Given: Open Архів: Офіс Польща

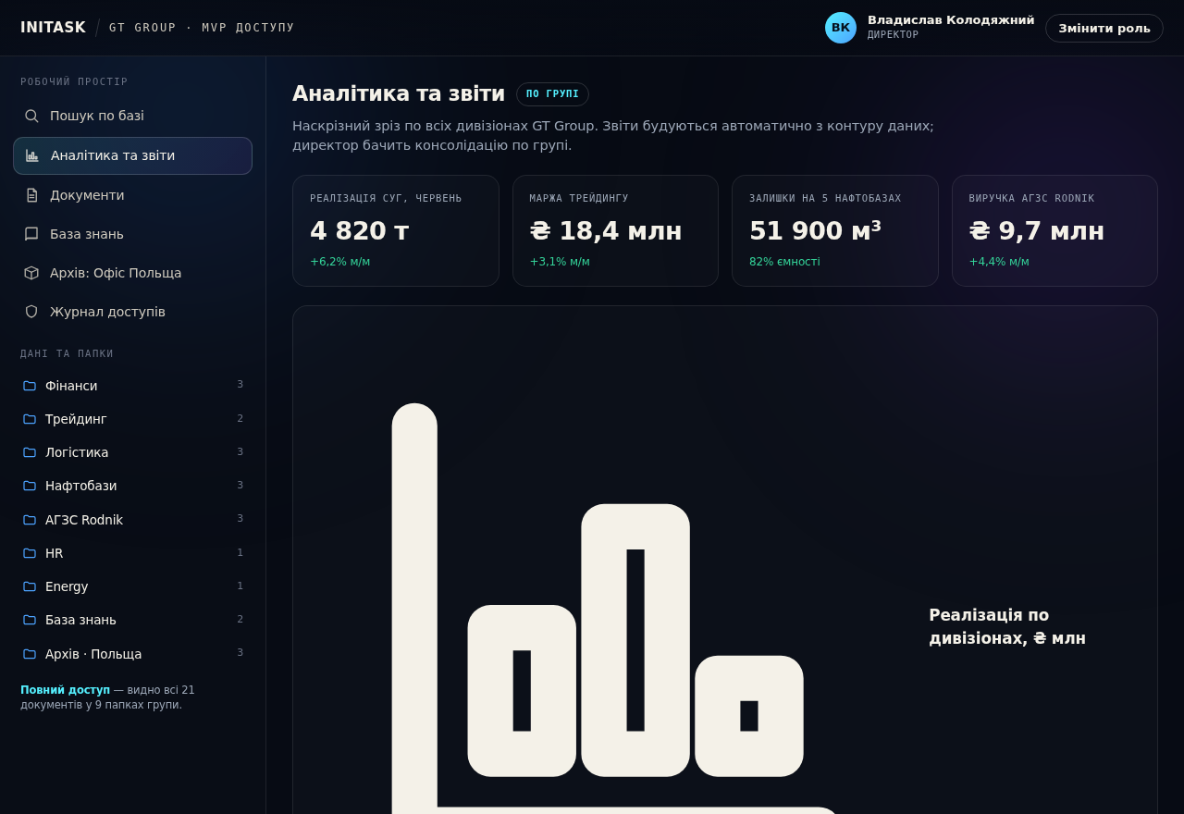Looking at the screenshot, I should pyautogui.click(x=132, y=273).
